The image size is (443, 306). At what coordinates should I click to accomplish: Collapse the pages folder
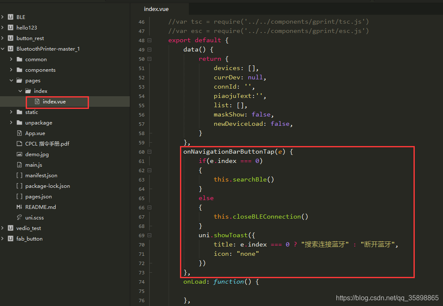pos(11,80)
